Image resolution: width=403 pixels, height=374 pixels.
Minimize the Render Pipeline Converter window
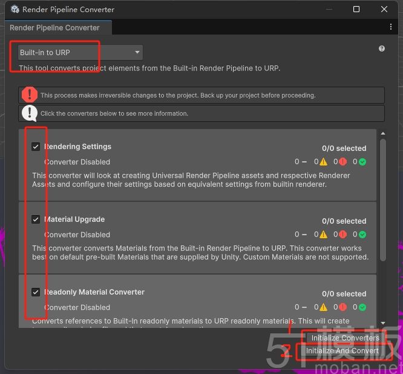329,9
